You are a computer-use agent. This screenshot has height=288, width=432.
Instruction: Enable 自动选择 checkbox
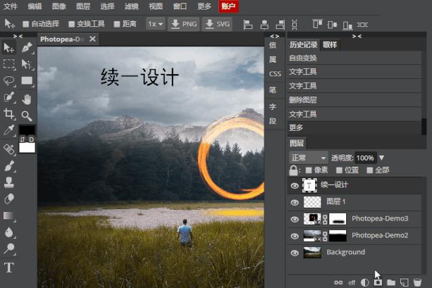point(26,24)
